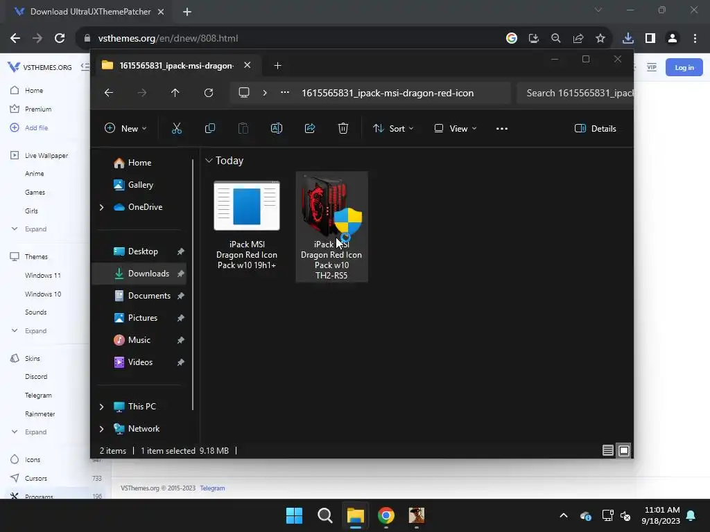Open Desktop quick access folder
The width and height of the screenshot is (710, 532).
click(x=136, y=251)
